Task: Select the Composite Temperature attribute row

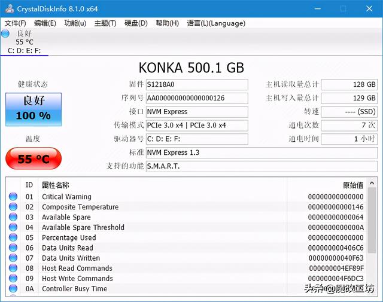Action: 186,207
